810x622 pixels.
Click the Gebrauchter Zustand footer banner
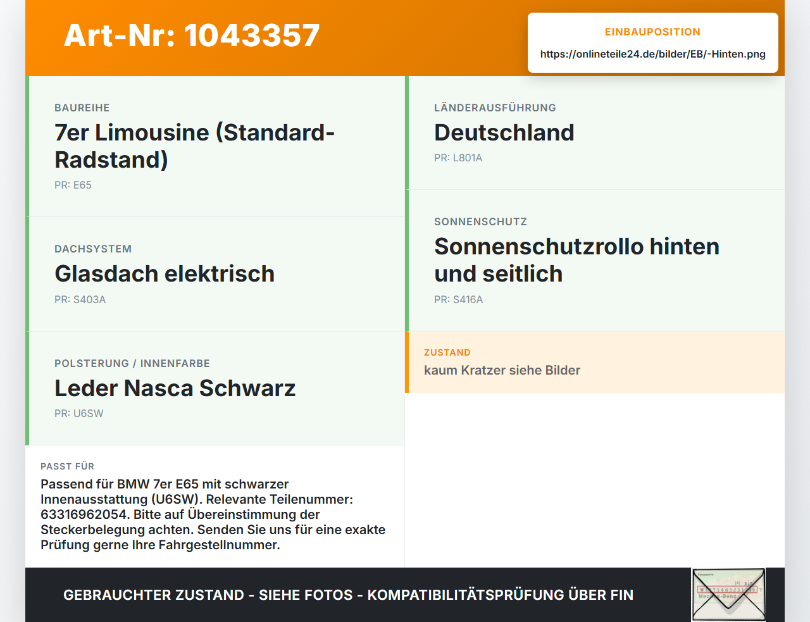[348, 595]
